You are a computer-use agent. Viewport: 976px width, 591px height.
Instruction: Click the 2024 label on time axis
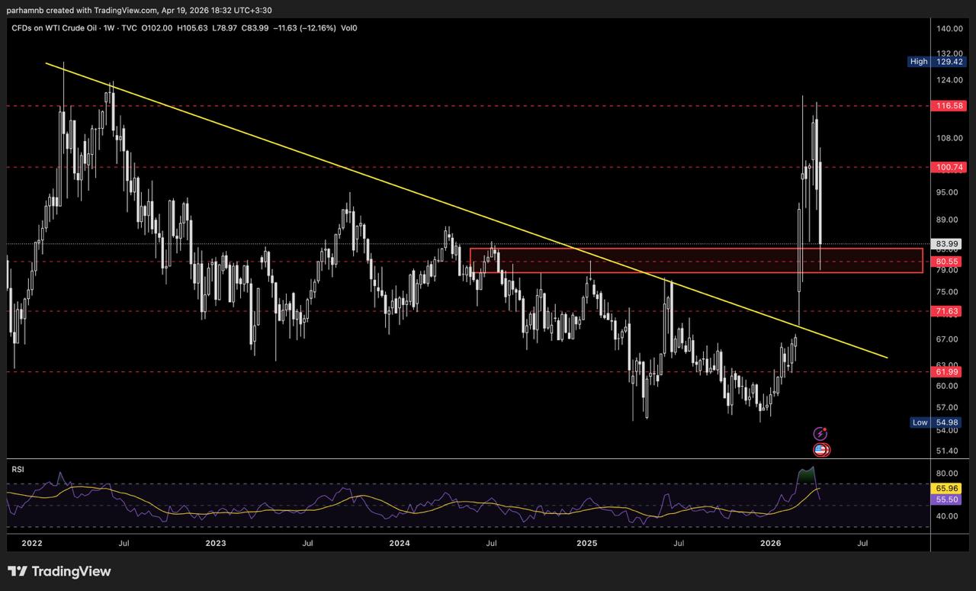pyautogui.click(x=400, y=544)
